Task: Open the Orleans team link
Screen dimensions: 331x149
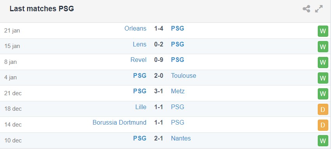Action: pyautogui.click(x=135, y=28)
